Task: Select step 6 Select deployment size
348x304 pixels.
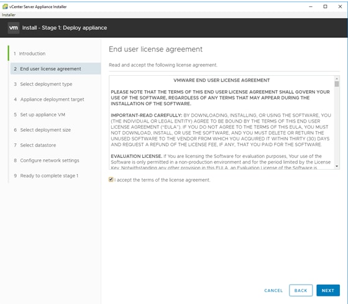Action: pos(42,130)
